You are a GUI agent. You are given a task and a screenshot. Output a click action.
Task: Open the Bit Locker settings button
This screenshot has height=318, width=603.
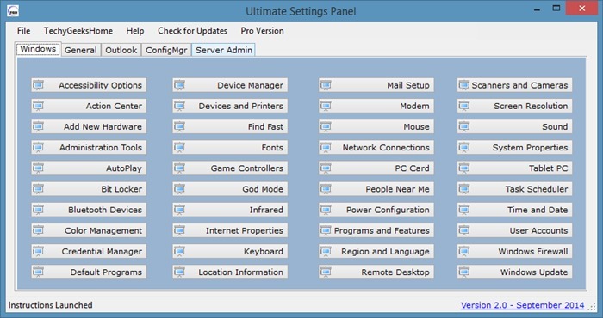click(89, 189)
